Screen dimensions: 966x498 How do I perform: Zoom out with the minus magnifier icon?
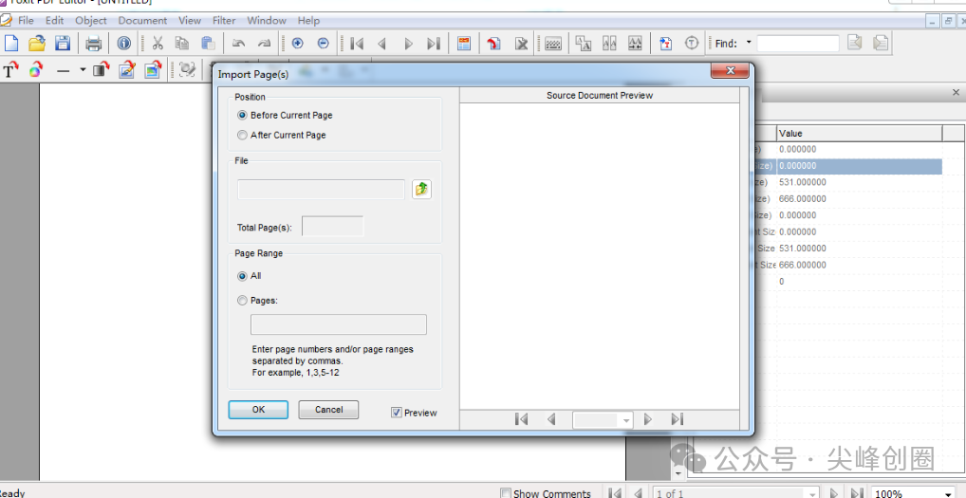point(323,43)
